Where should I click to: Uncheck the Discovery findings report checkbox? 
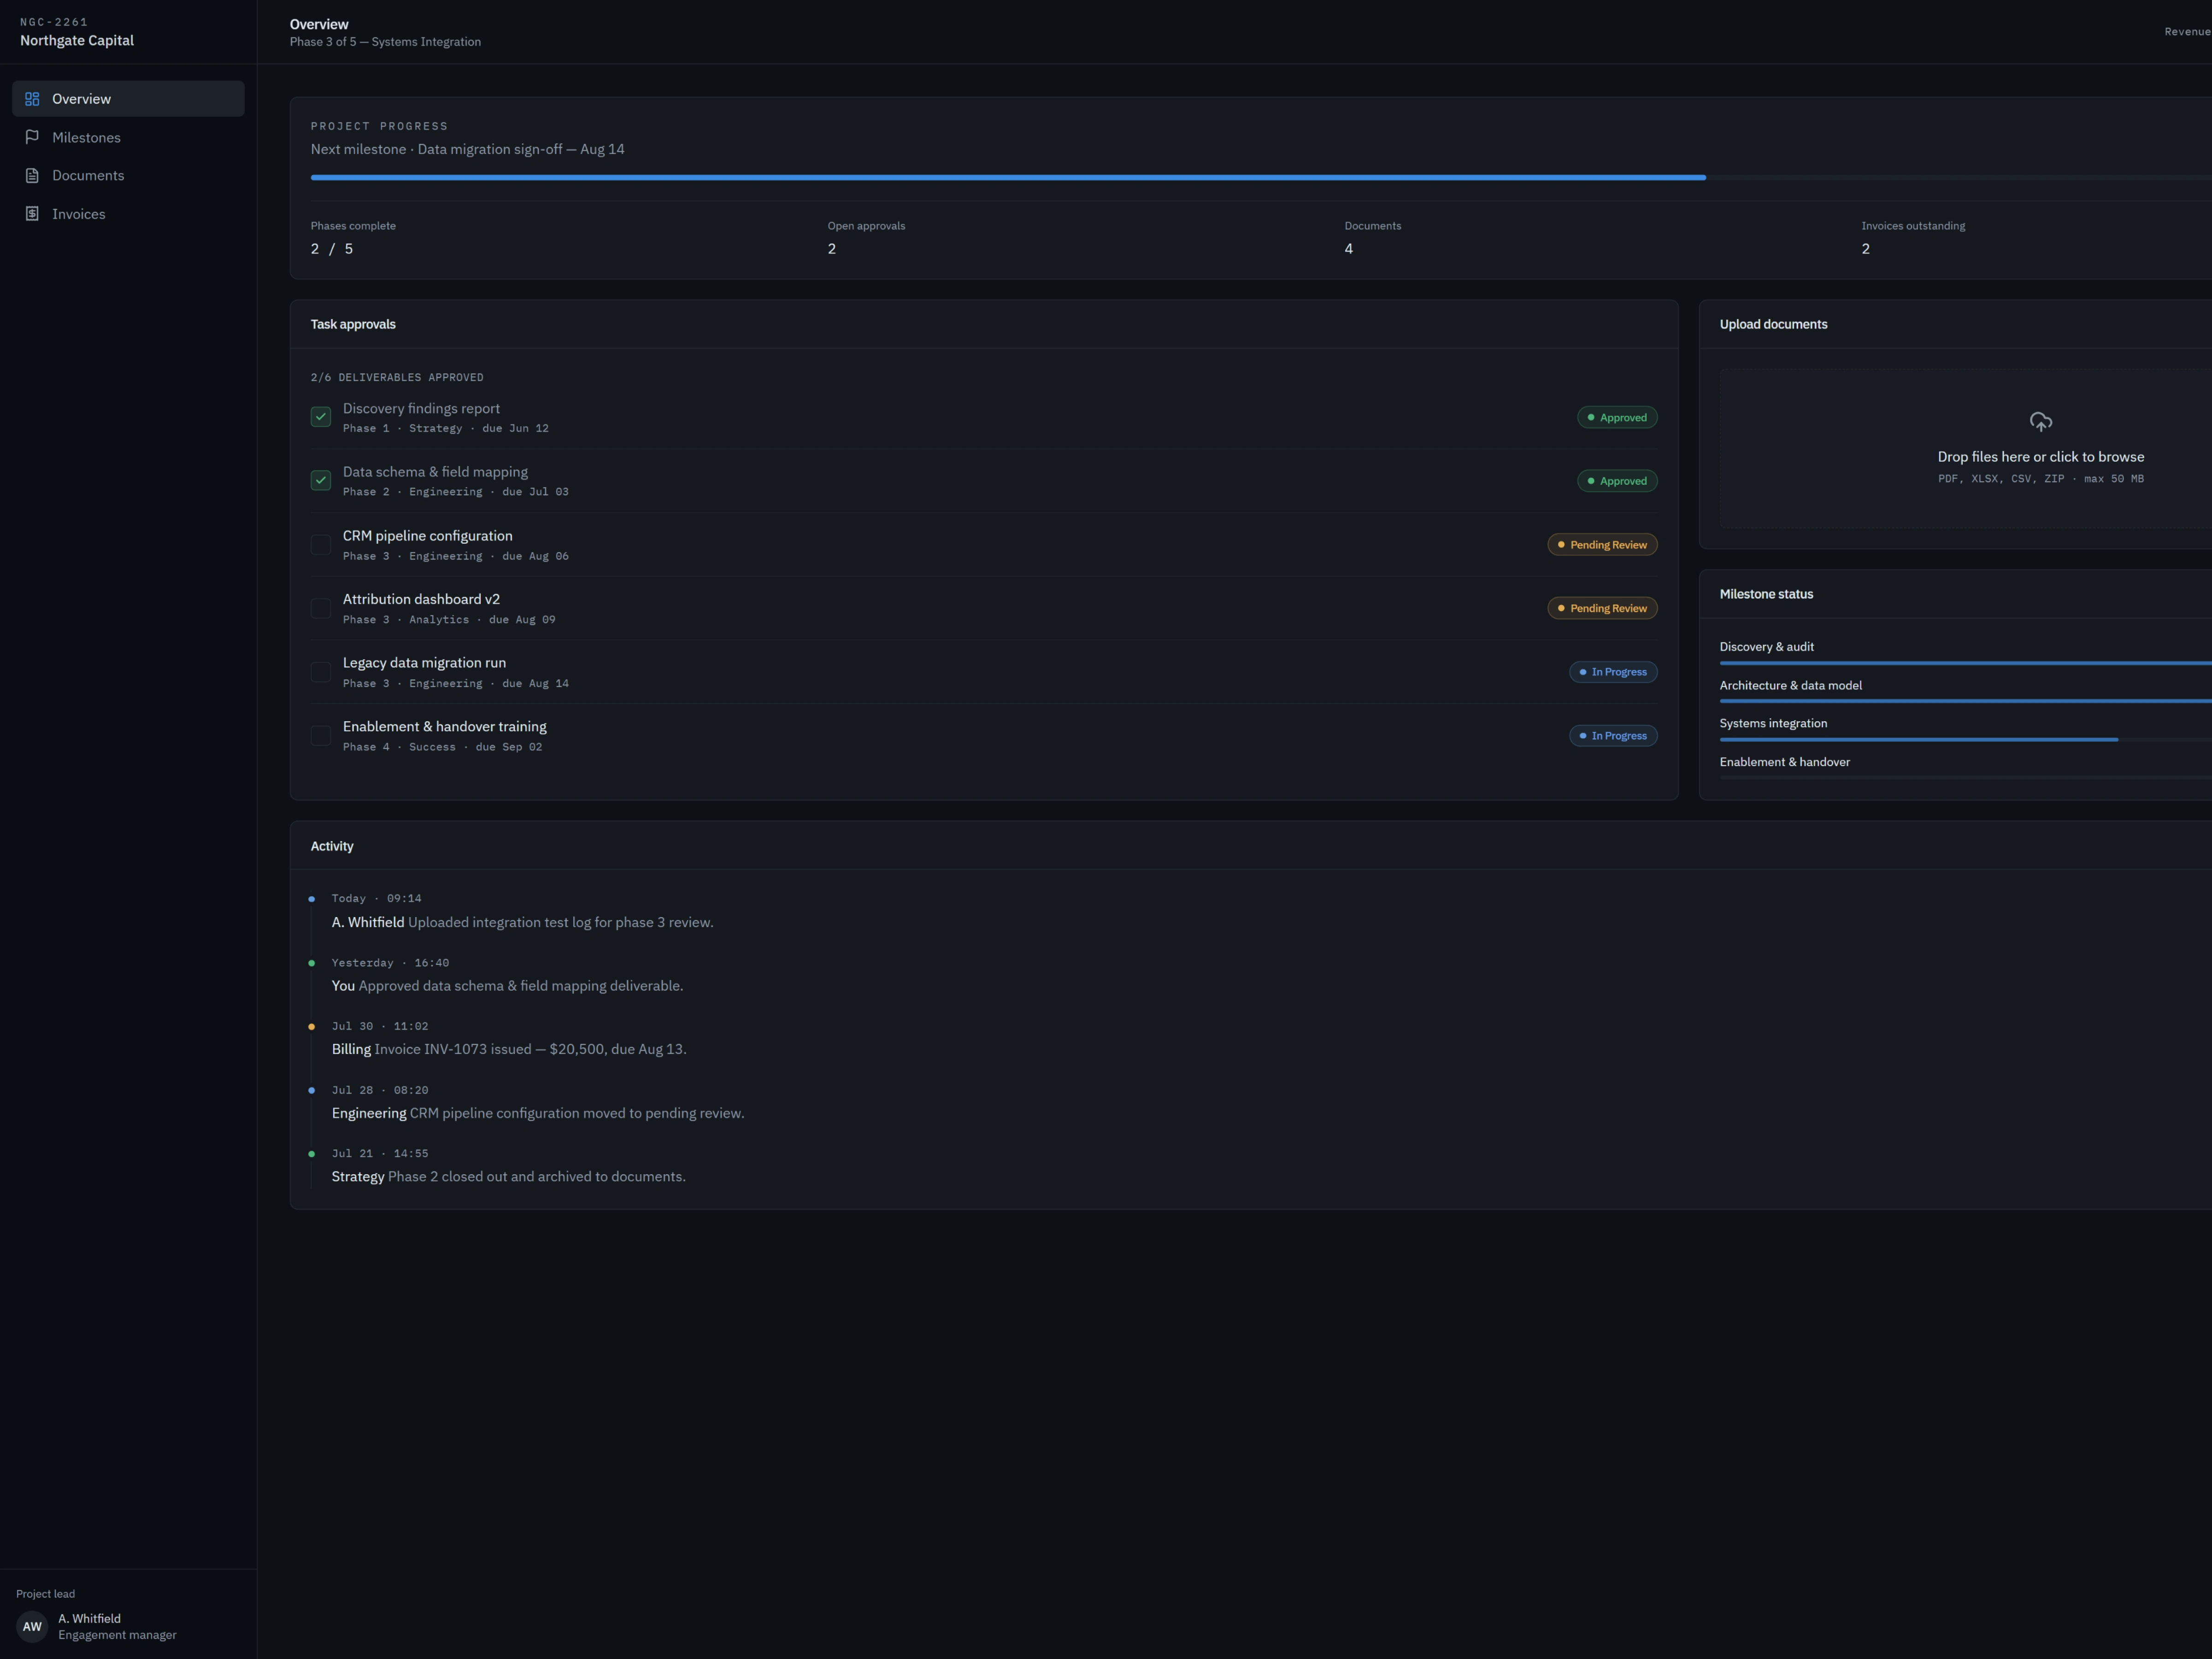[321, 417]
